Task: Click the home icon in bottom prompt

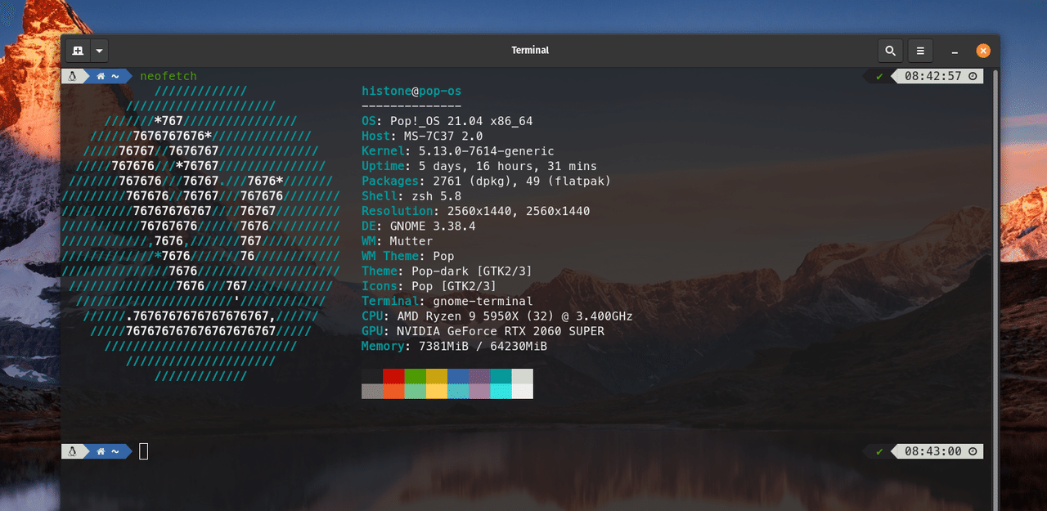Action: point(101,451)
